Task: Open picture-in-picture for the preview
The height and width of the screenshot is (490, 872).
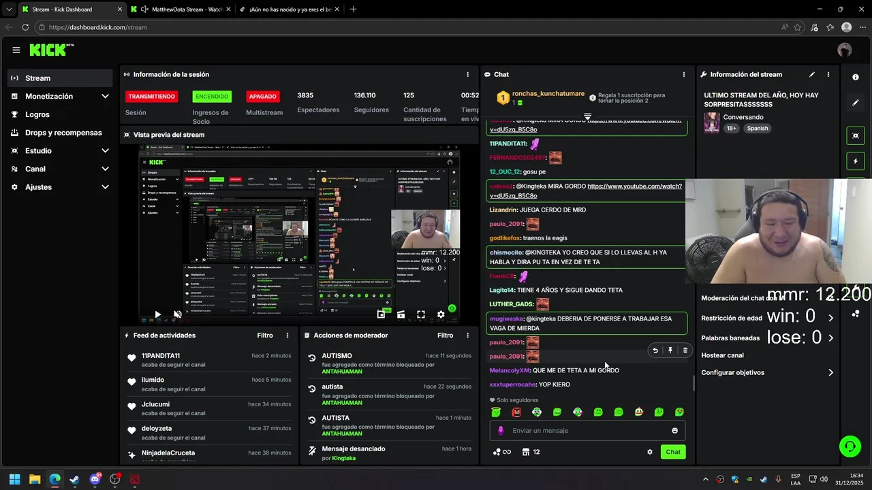Action: coord(381,314)
